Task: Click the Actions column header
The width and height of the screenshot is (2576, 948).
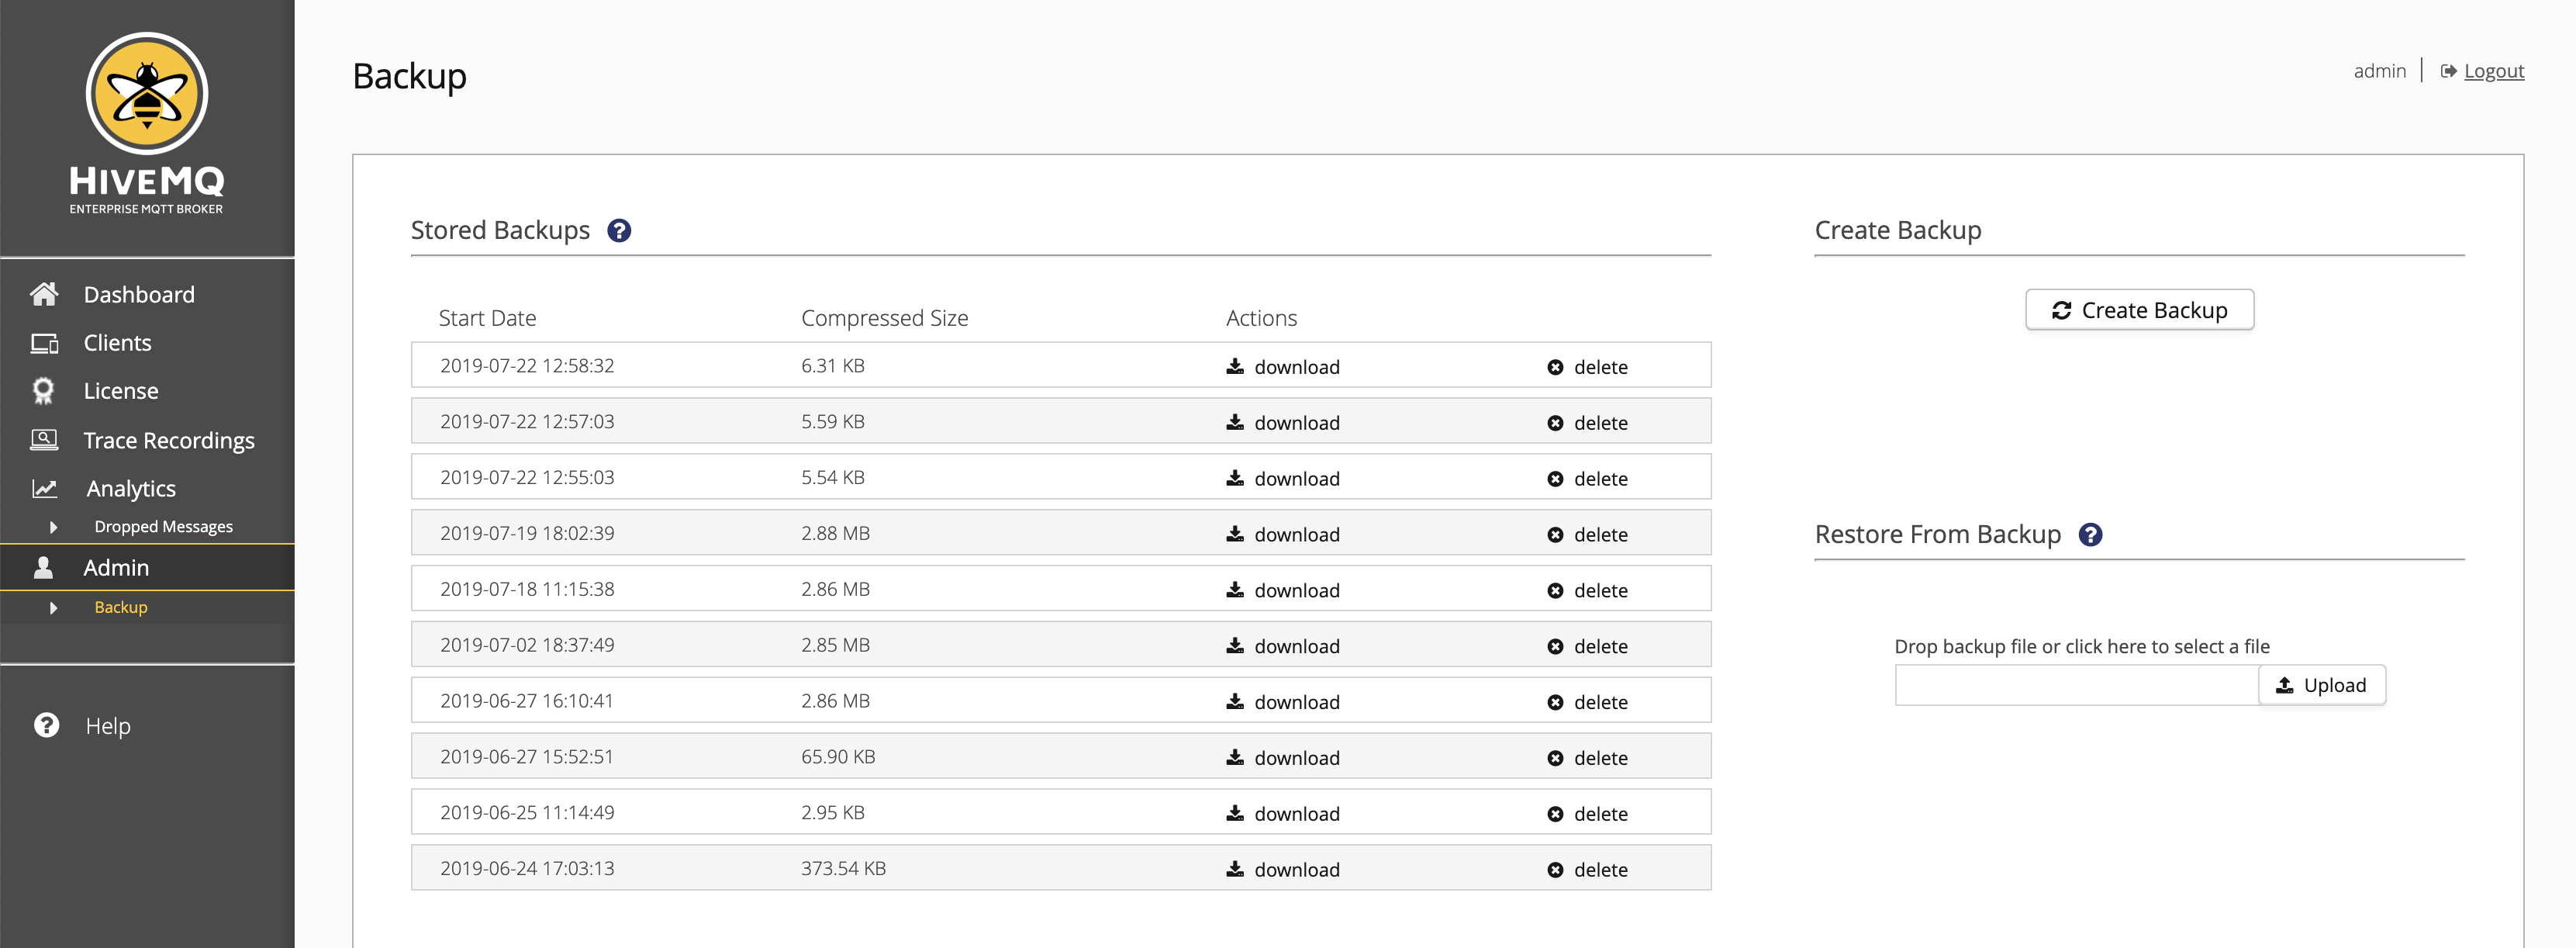Action: click(1261, 318)
